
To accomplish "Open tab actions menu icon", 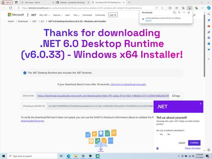I will click(x=16, y=3).
